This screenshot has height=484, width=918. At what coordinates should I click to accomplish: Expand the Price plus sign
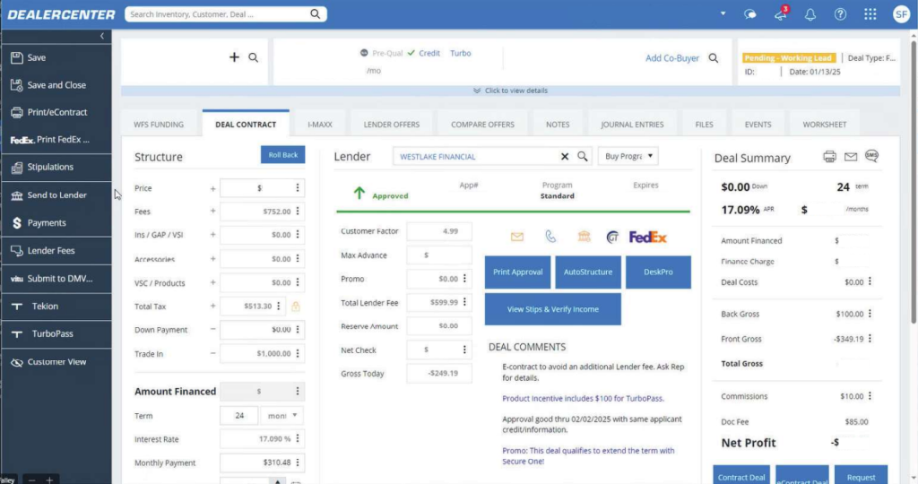pos(213,188)
